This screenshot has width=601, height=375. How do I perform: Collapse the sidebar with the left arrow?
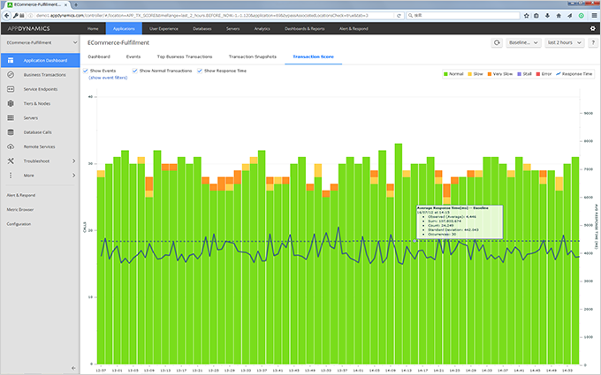pos(73,367)
